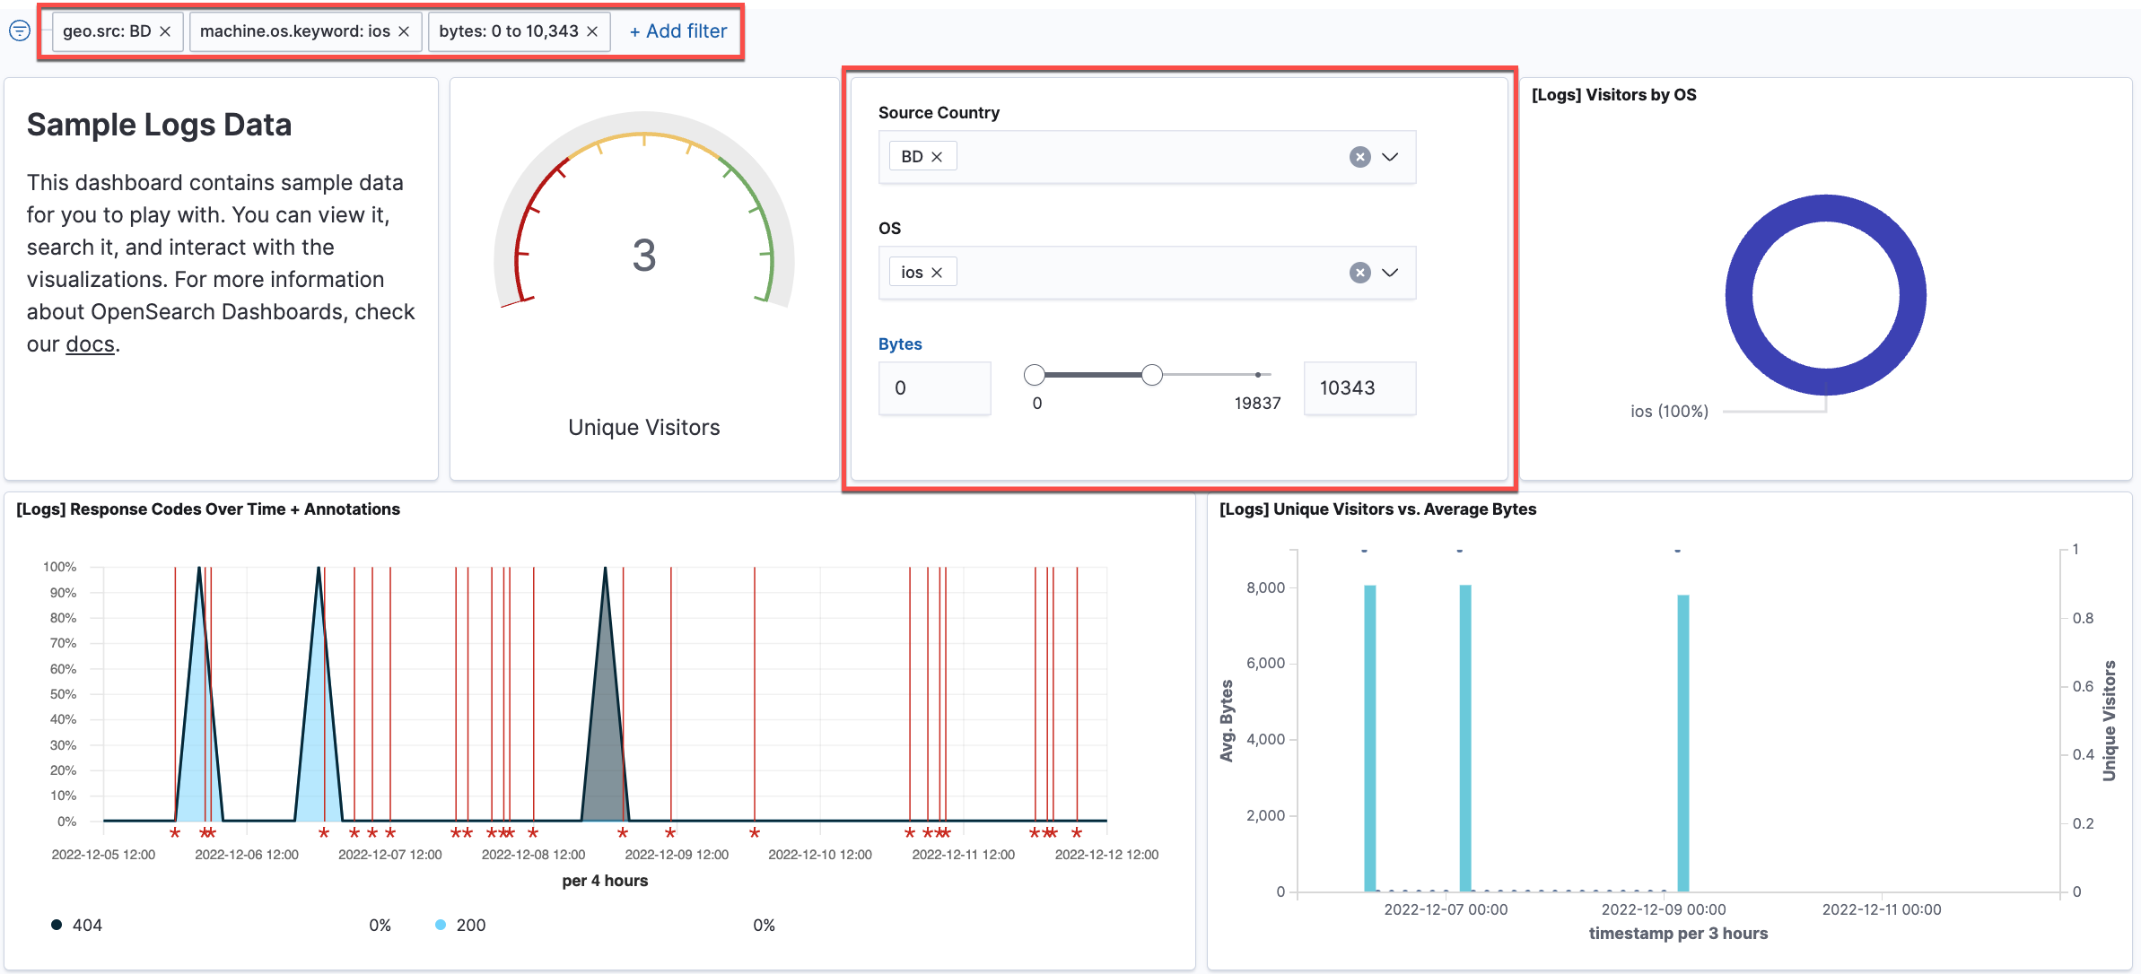Select the Bytes minimum input showing 0

click(934, 387)
